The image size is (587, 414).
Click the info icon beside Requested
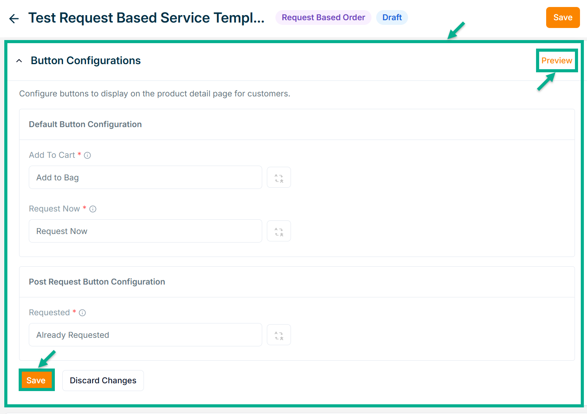tap(82, 313)
